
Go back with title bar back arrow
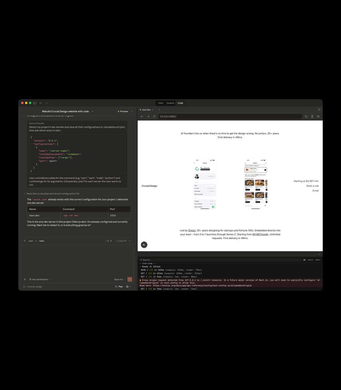click(41, 103)
